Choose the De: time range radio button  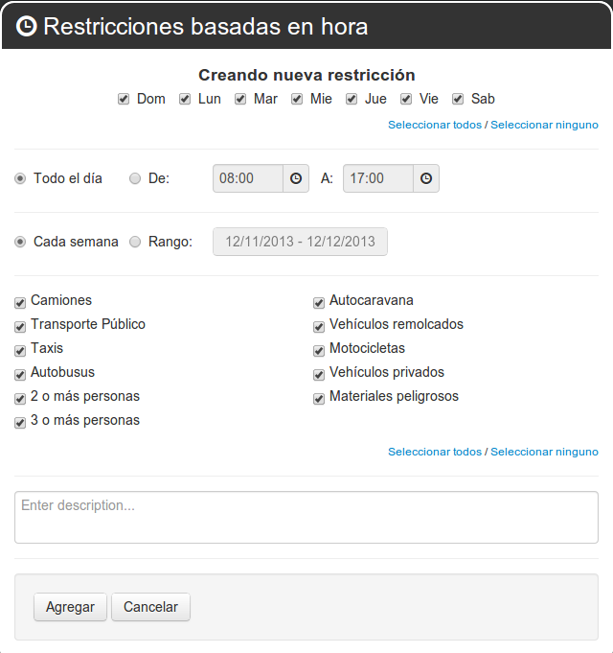point(135,178)
